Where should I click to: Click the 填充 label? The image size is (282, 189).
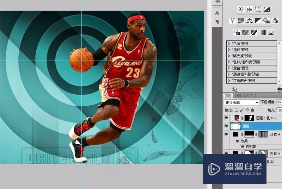[x=271, y=110]
